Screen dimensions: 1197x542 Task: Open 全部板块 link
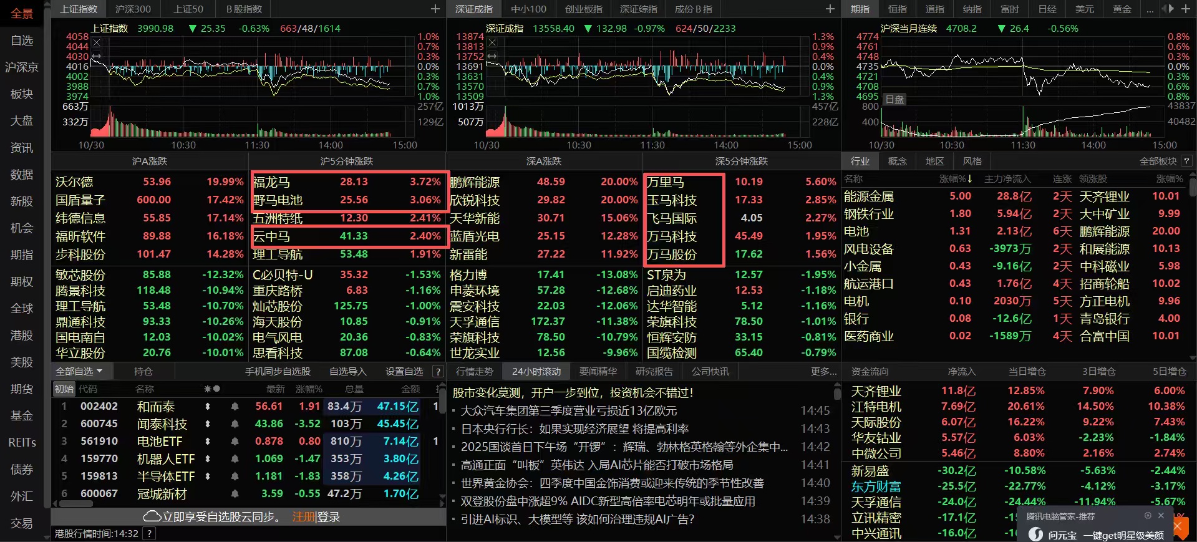click(1158, 161)
